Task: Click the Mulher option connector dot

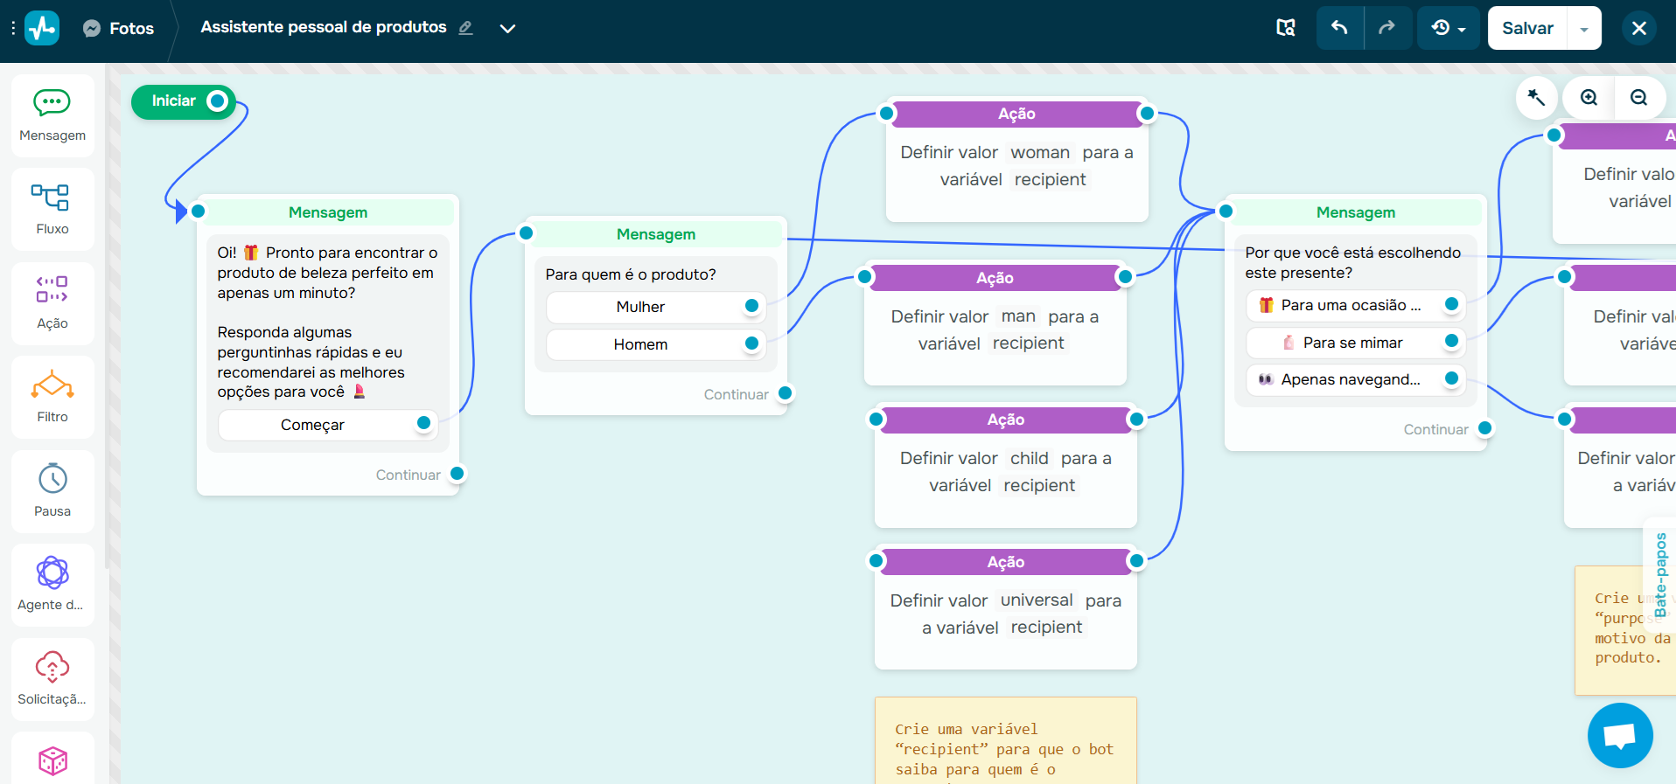Action: (x=751, y=306)
